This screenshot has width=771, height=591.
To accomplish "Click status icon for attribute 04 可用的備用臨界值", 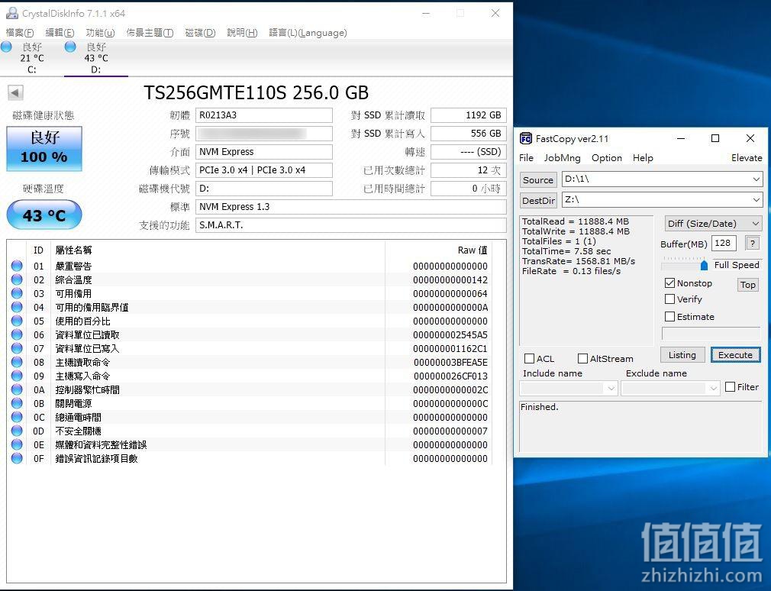I will pyautogui.click(x=17, y=307).
